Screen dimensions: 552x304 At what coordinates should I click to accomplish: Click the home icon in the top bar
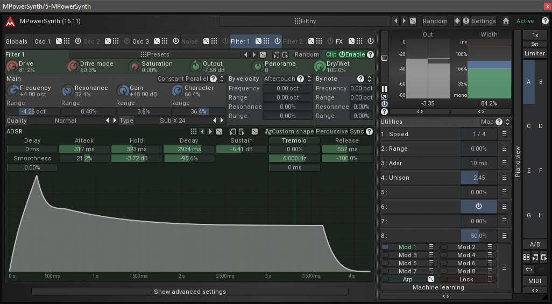506,21
